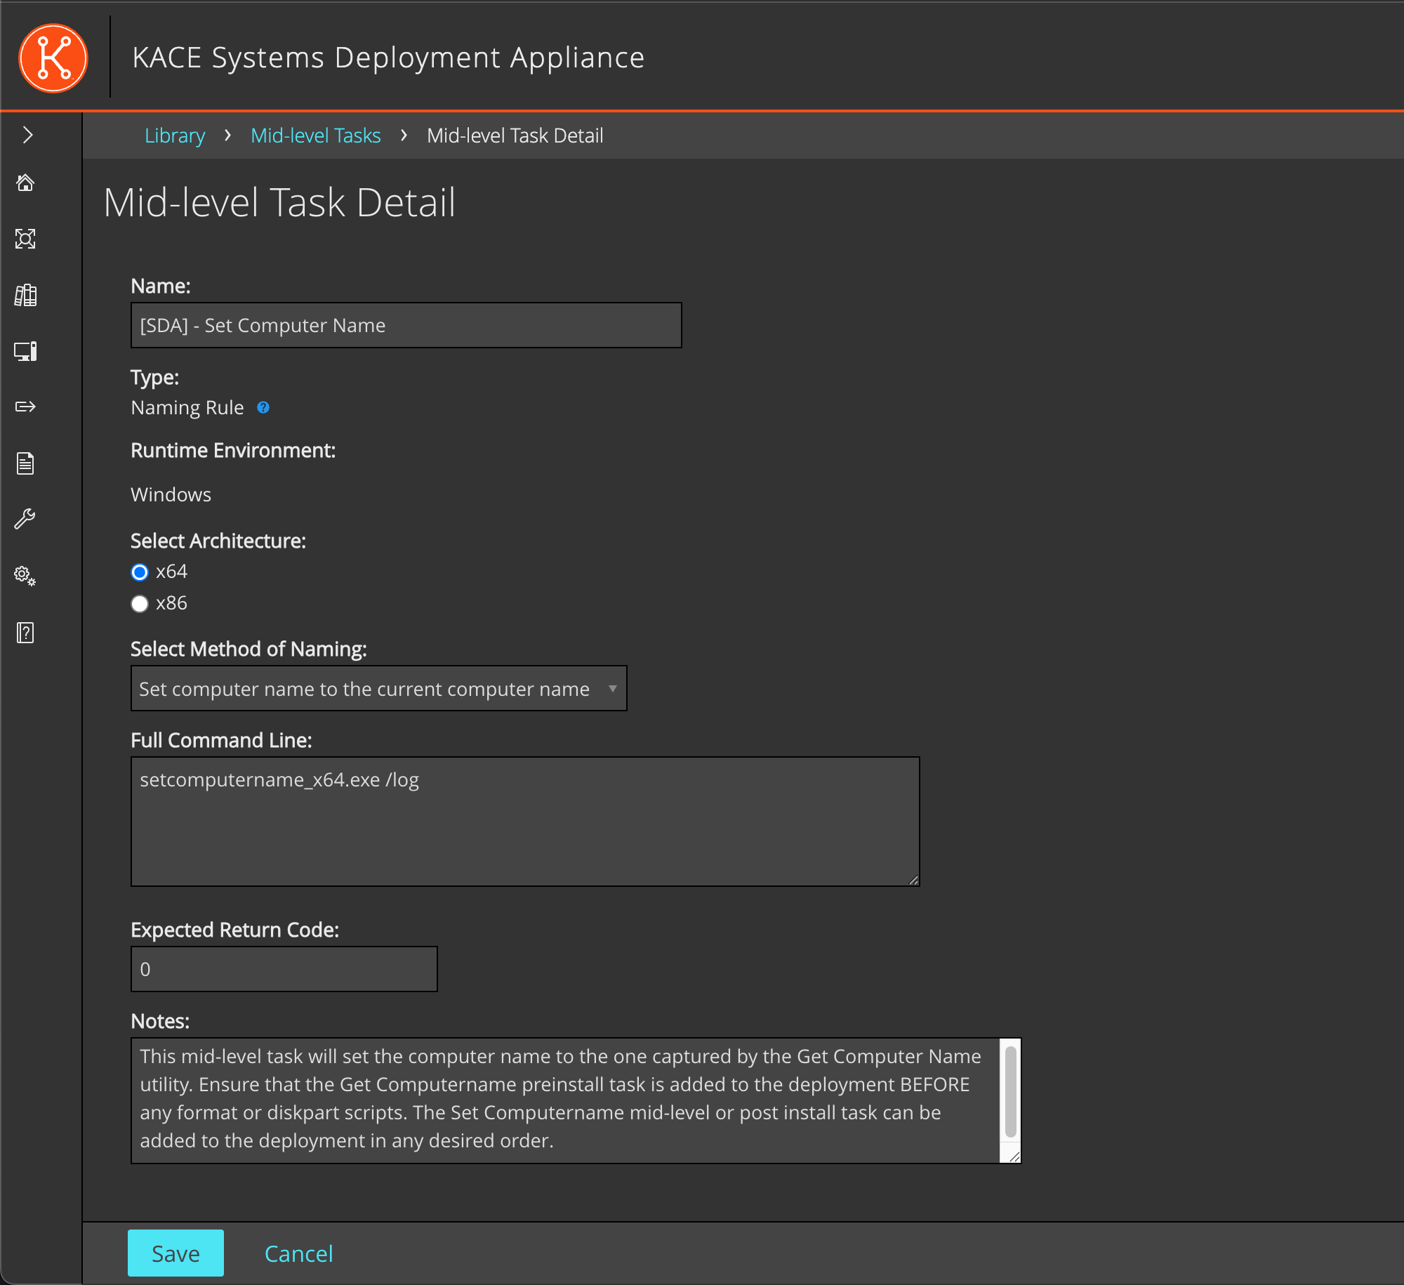Click the Naming Rule help tooltip icon
Viewport: 1404px width, 1285px height.
pyautogui.click(x=263, y=407)
